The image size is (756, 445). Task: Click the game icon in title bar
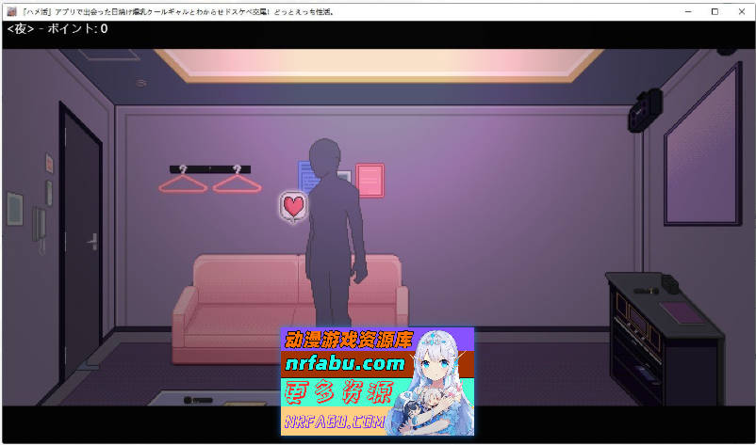10,10
